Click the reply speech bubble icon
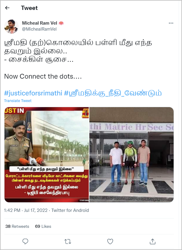This screenshot has width=182, height=250. 25,241
